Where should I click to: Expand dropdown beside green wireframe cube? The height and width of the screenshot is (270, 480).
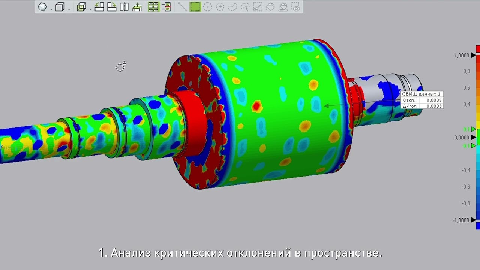tap(90, 9)
